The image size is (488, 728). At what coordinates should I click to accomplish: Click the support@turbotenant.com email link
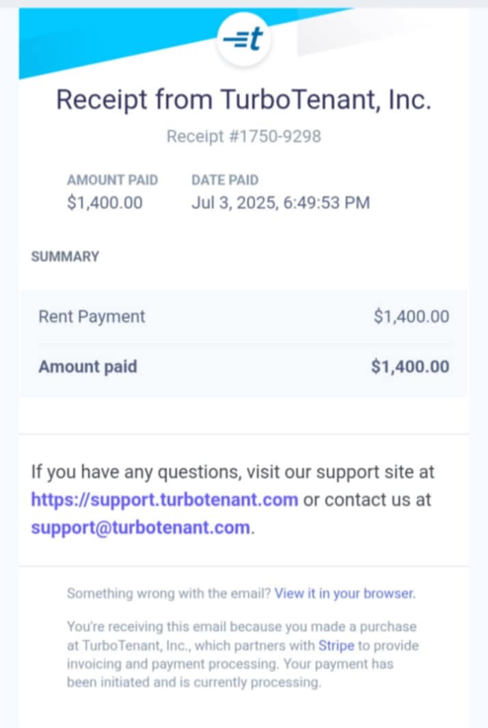point(141,527)
